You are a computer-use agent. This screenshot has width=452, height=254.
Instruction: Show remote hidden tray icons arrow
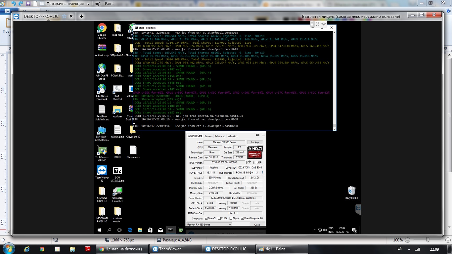[315, 230]
